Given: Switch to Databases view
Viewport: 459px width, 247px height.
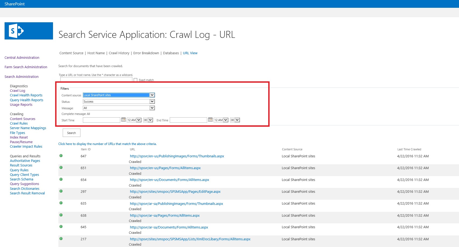Looking at the screenshot, I should (171, 53).
